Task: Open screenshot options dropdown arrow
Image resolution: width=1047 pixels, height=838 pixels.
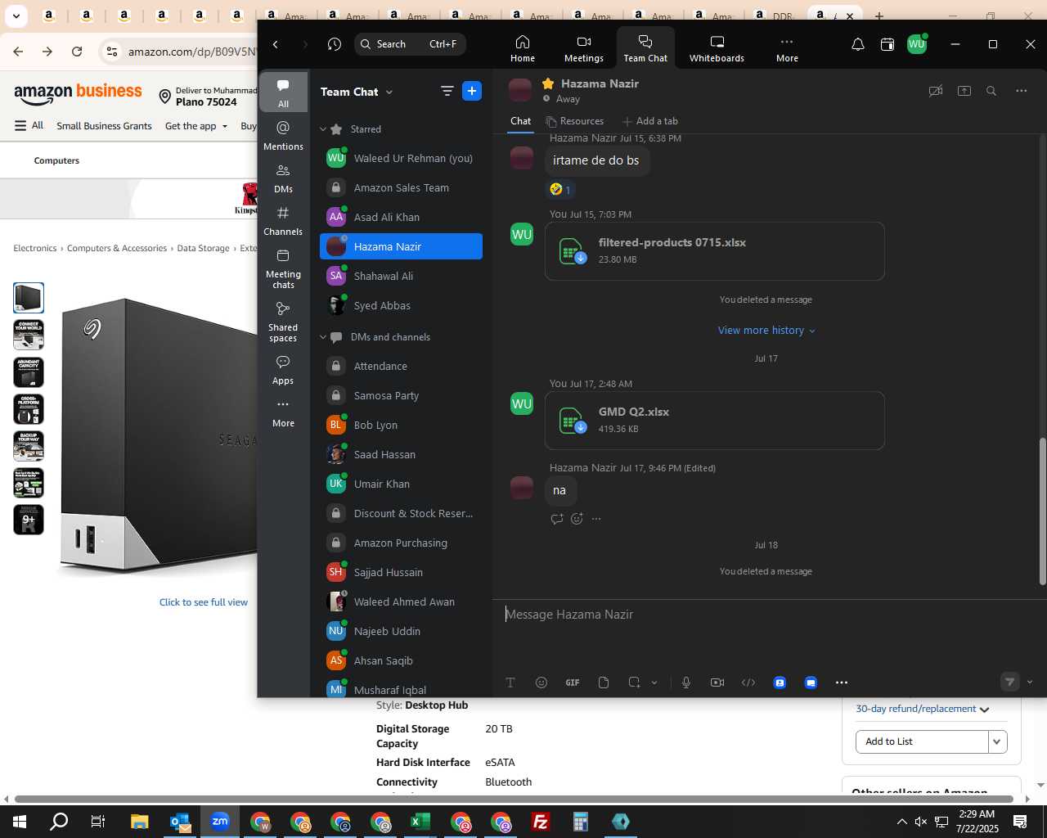Action: [654, 683]
